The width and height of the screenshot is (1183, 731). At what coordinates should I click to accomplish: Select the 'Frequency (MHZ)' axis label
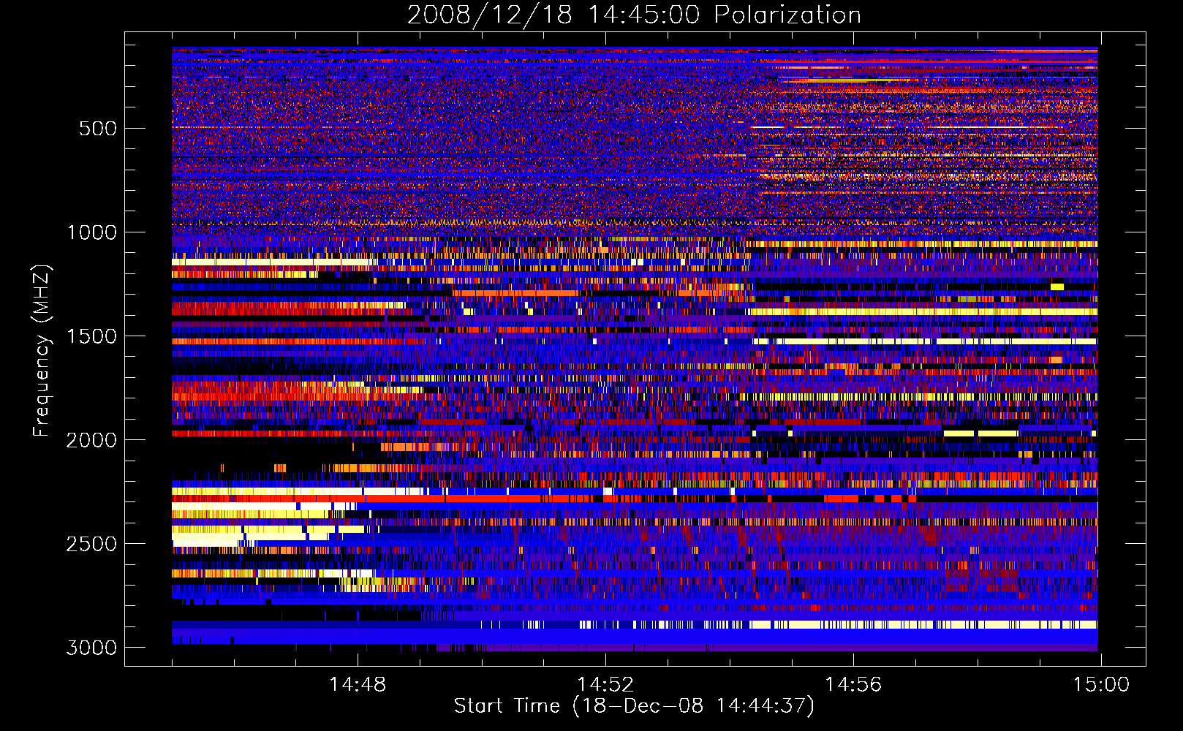click(42, 351)
